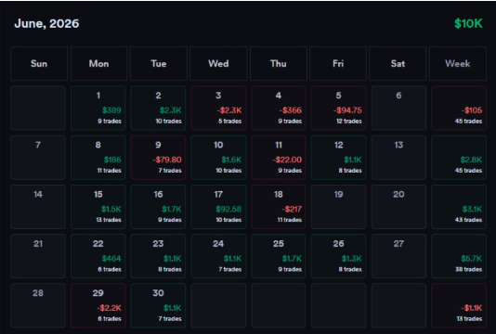The height and width of the screenshot is (334, 496).
Task: Click the Mon column header
Action: point(98,63)
